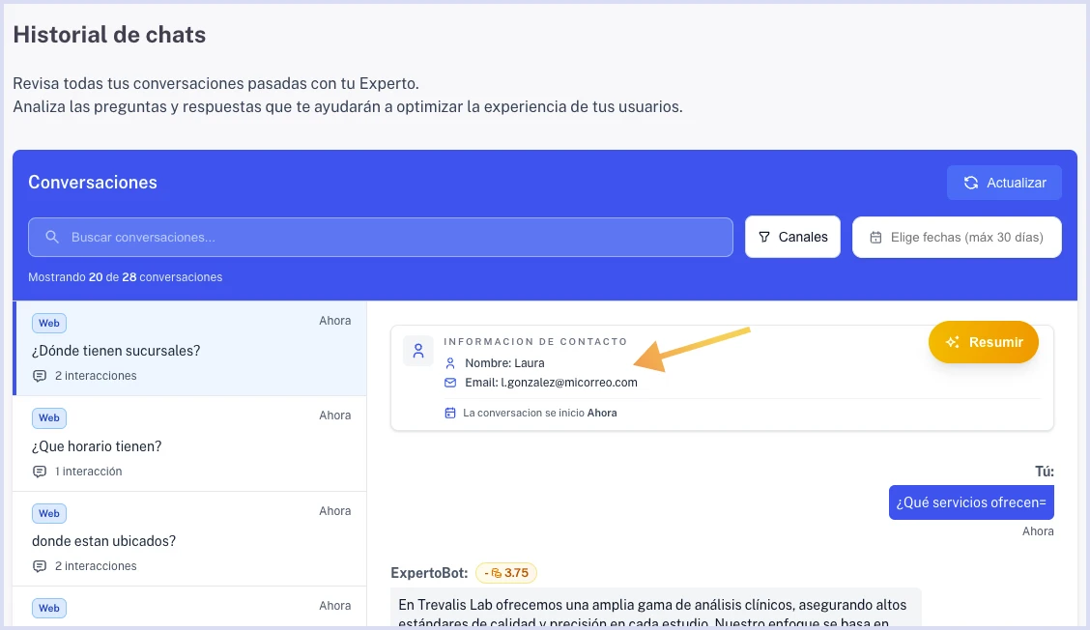Click Web tag on ¿Dónde tienen sucursales?

coord(48,324)
